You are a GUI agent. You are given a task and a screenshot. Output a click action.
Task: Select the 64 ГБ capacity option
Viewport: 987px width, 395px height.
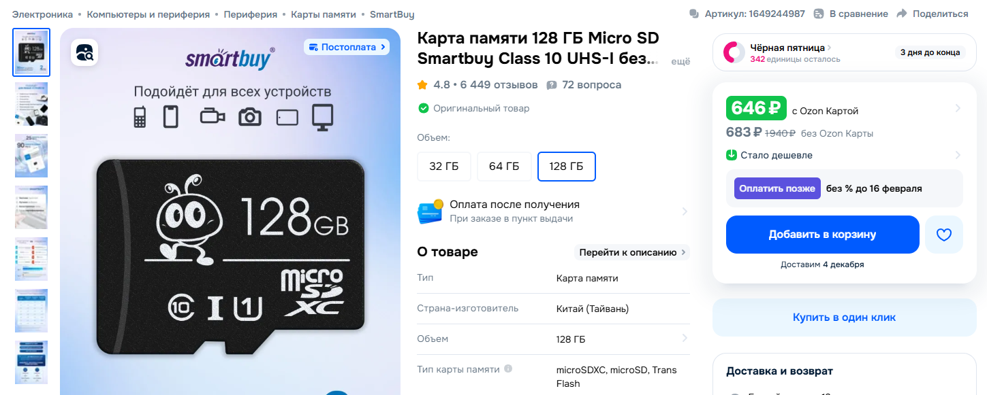pyautogui.click(x=504, y=167)
